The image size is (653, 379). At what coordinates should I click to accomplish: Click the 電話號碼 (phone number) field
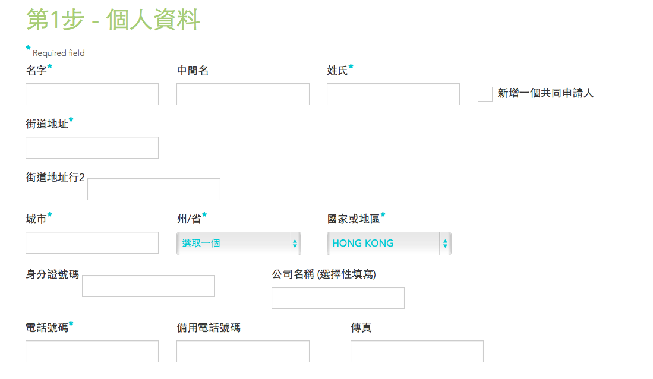(x=92, y=352)
